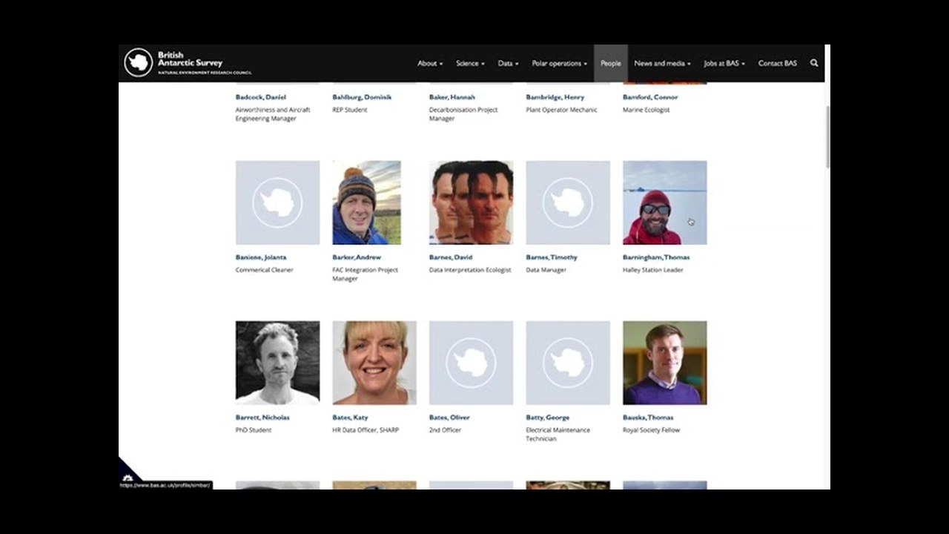The width and height of the screenshot is (949, 534).
Task: Open Bahlburg, Dominik profile link
Action: 362,97
